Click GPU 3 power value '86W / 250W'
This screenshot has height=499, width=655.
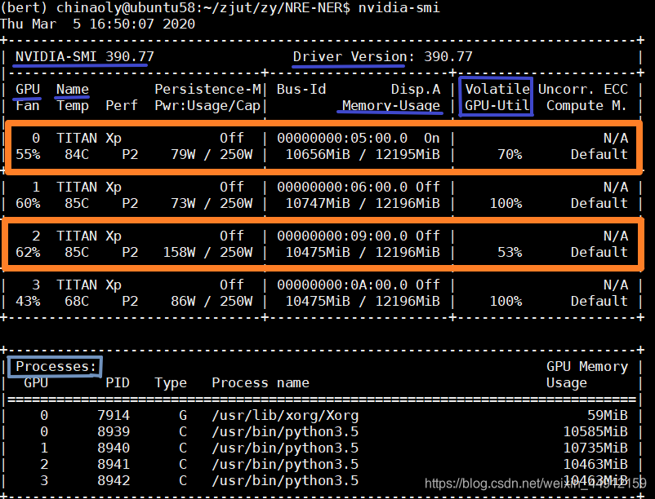click(x=212, y=301)
